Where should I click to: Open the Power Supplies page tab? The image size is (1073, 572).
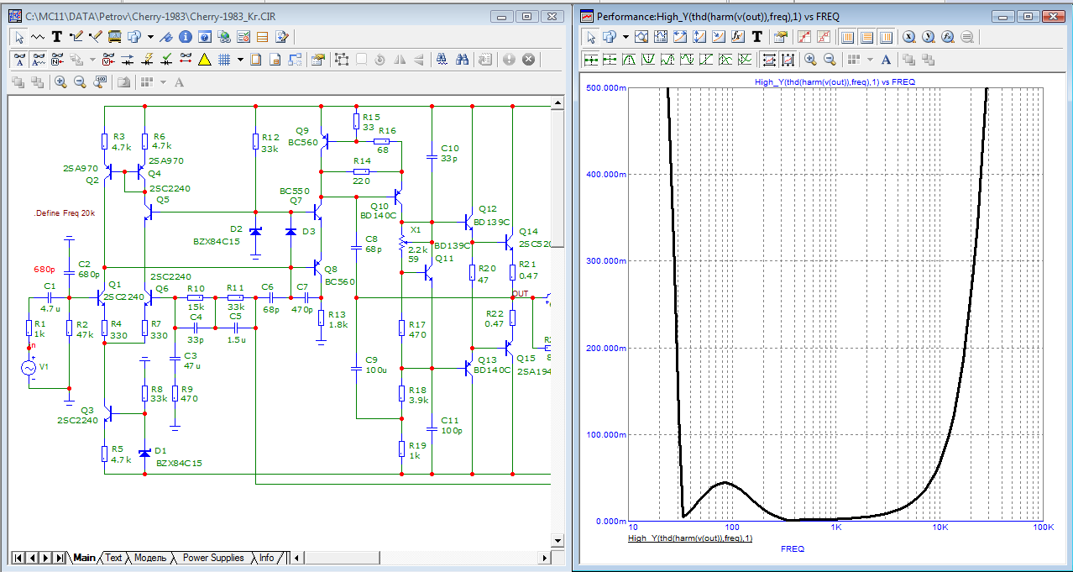click(213, 558)
